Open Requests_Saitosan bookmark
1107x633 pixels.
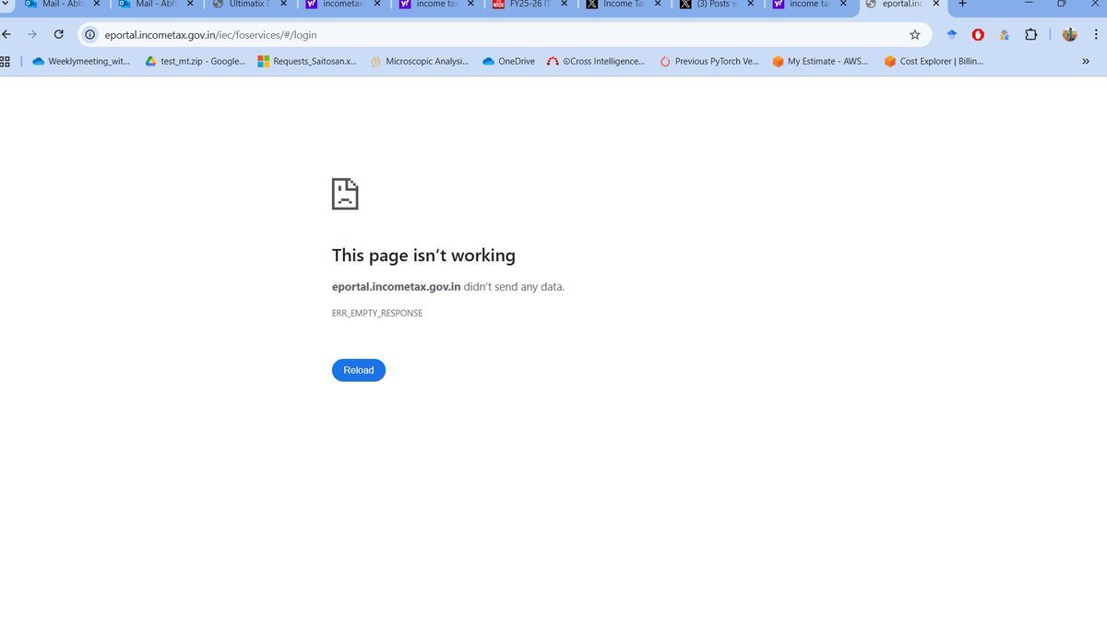point(307,62)
